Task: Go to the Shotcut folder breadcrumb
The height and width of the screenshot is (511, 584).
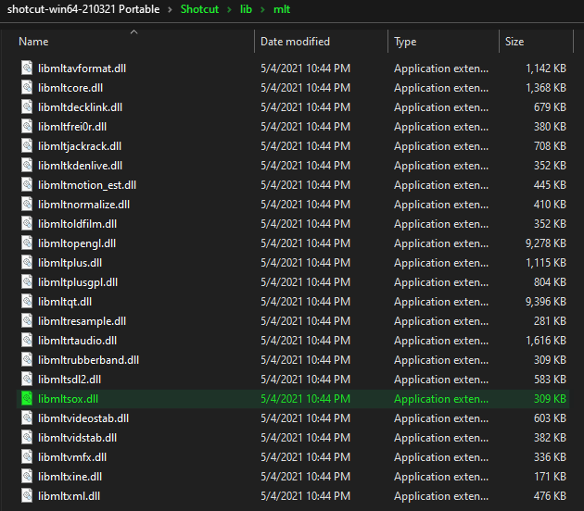Action: pyautogui.click(x=199, y=9)
